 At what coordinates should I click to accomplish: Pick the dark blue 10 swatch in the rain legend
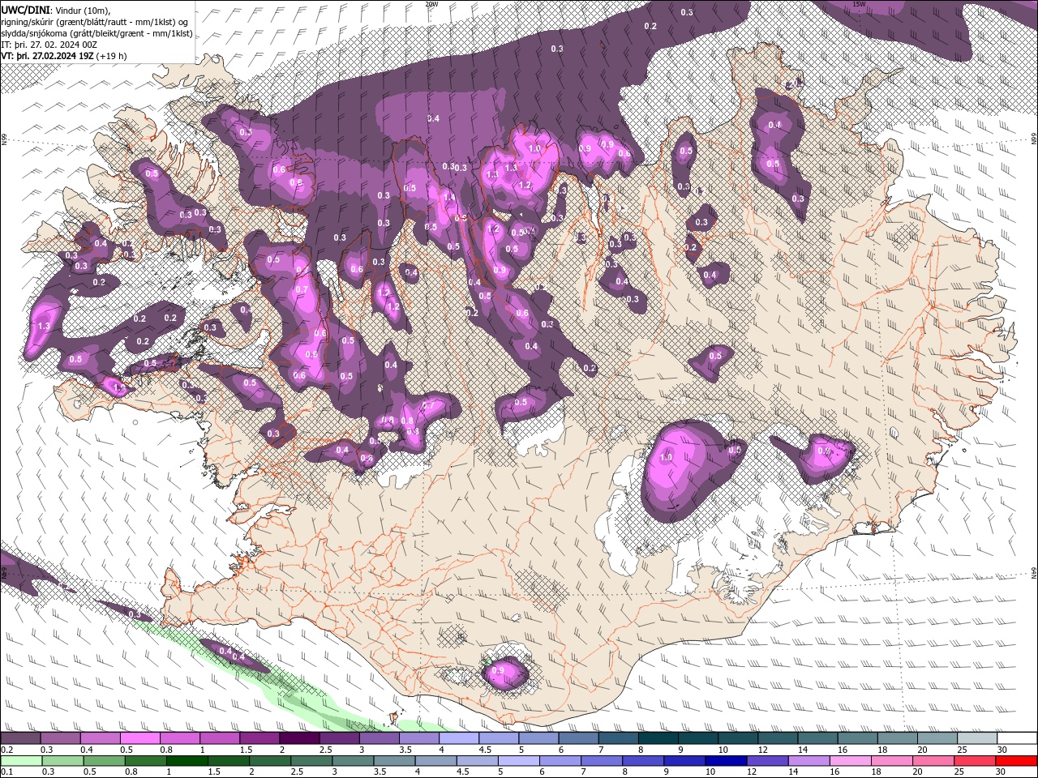click(725, 761)
